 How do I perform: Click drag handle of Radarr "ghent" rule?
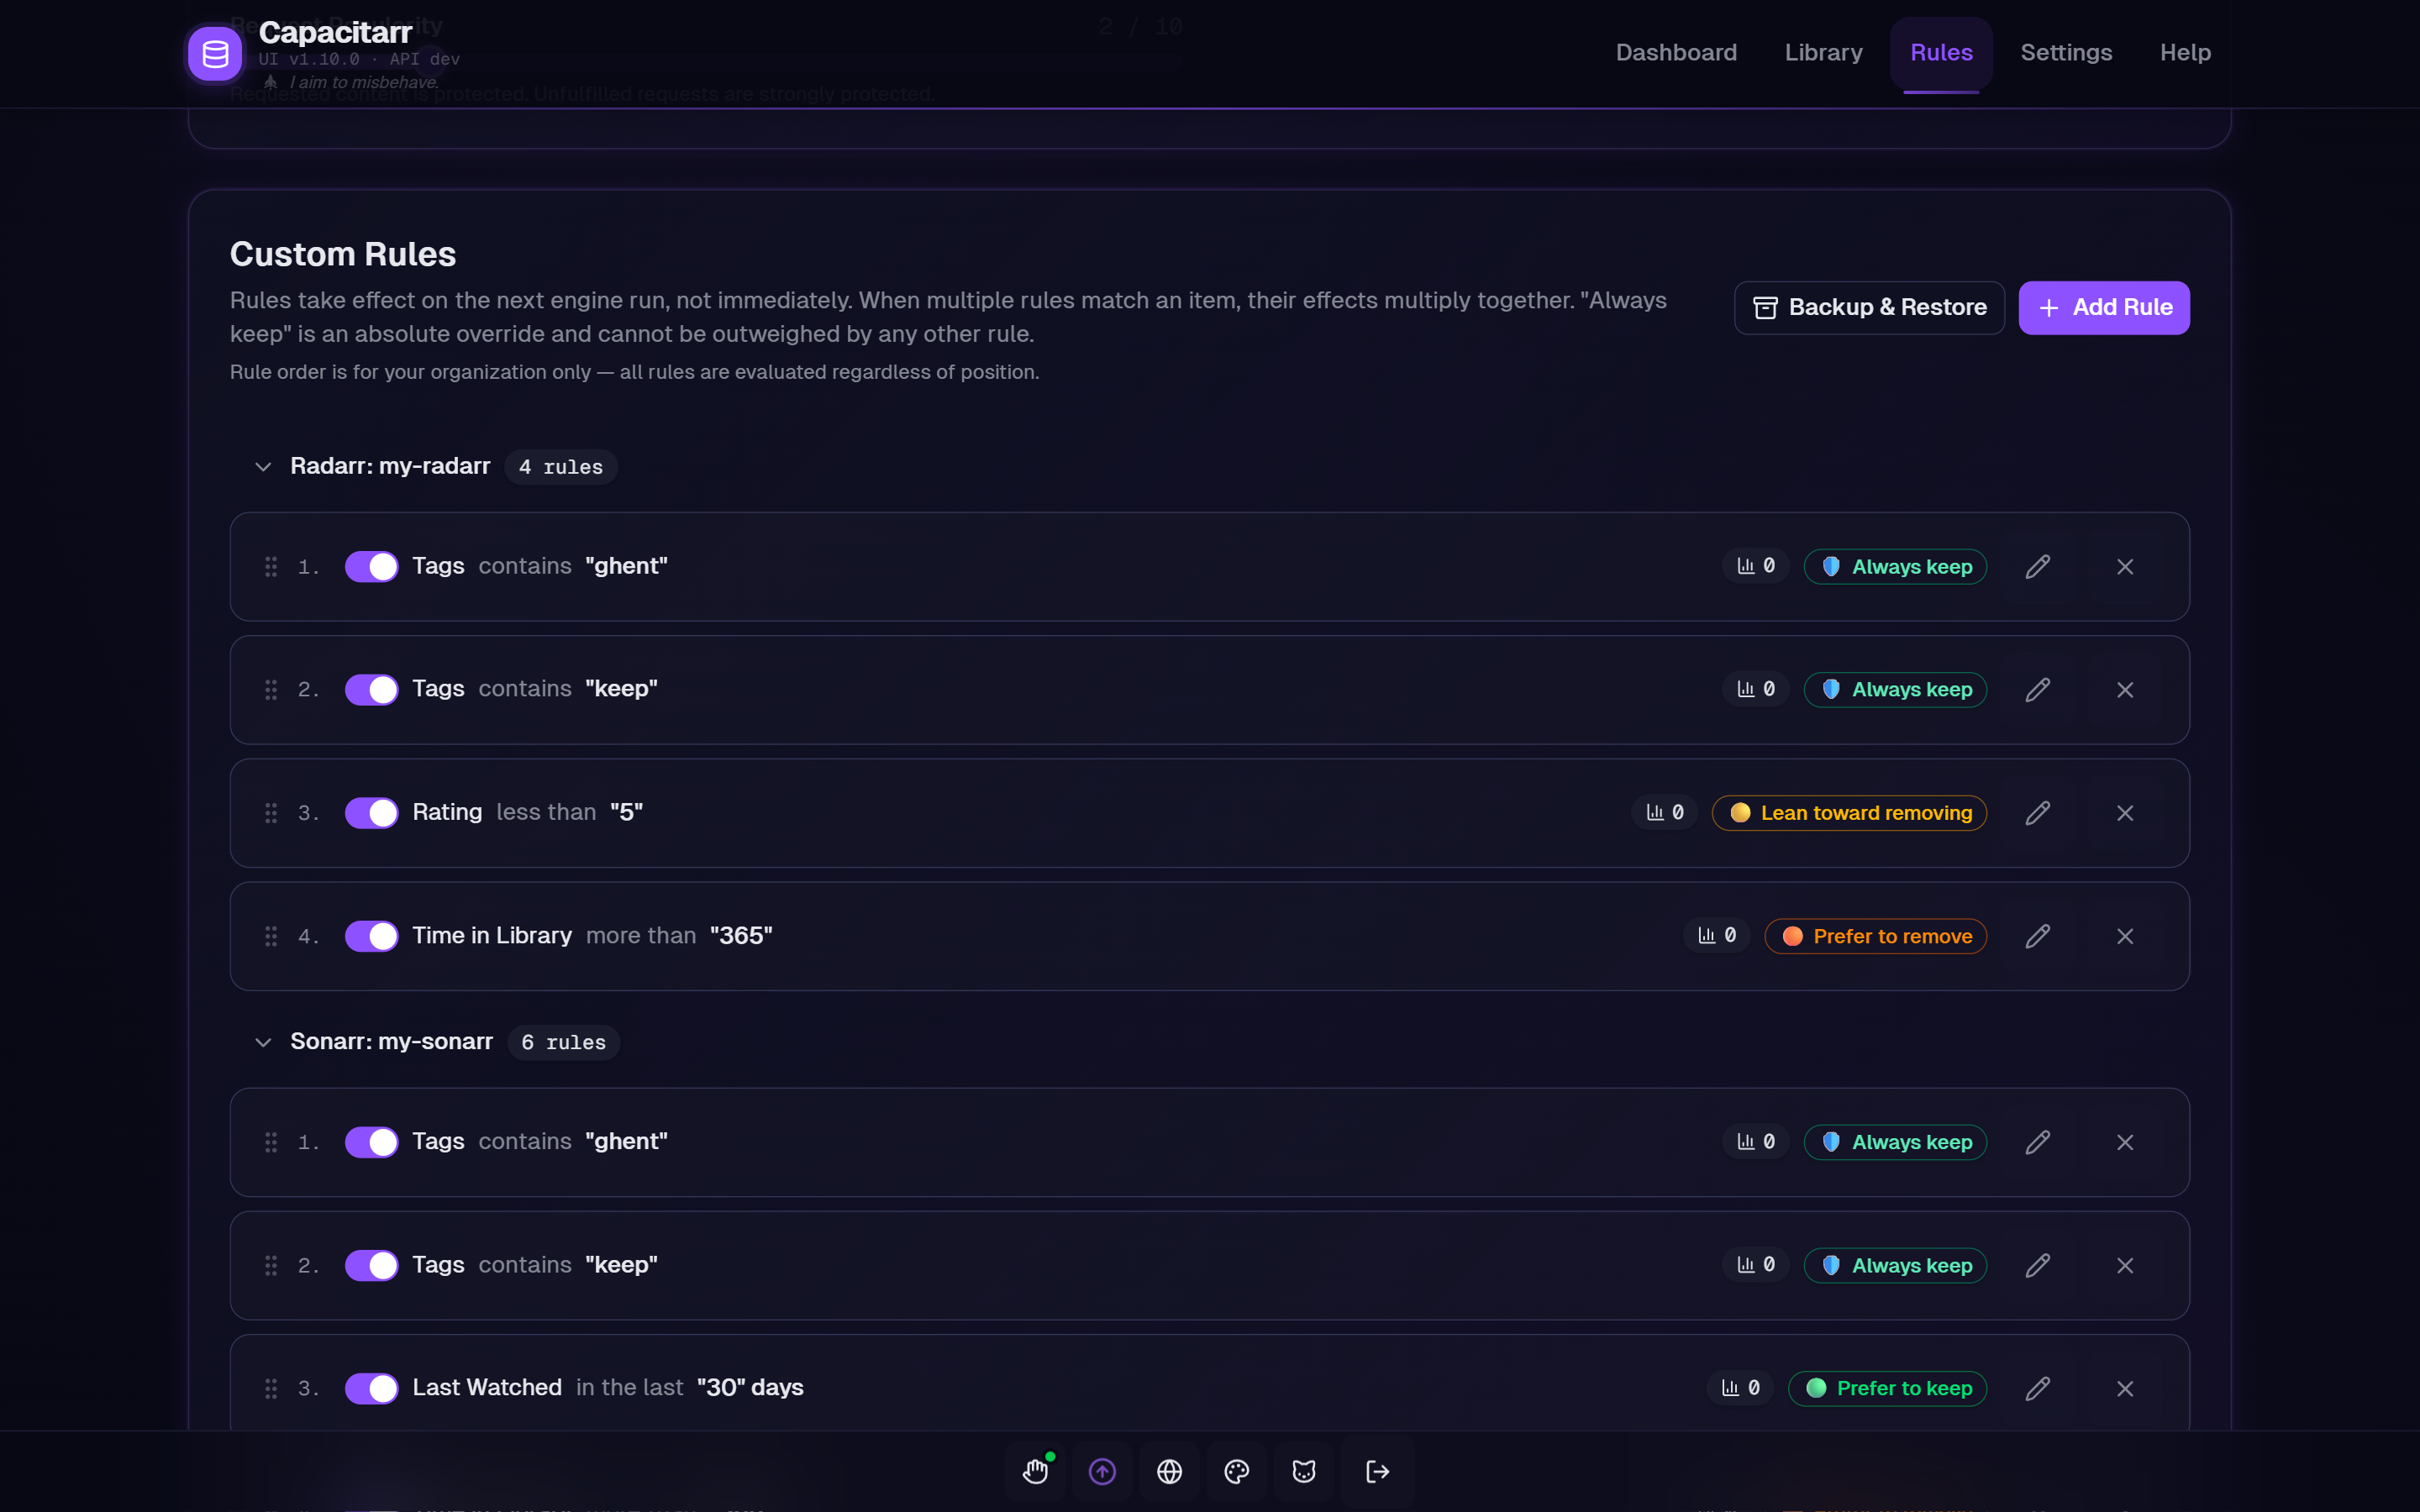[271, 567]
